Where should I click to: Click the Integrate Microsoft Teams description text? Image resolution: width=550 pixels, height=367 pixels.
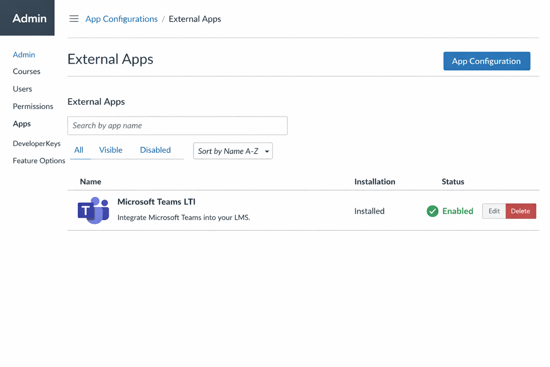tap(184, 217)
